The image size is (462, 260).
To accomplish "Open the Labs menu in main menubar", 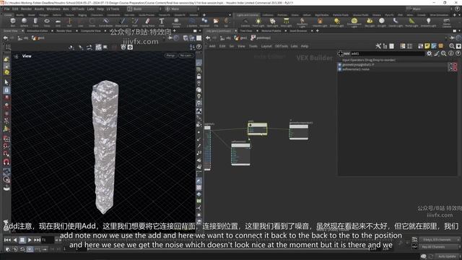I will coord(90,9).
